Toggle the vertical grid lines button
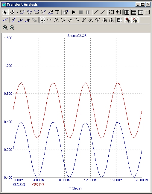 [x=127, y=12]
